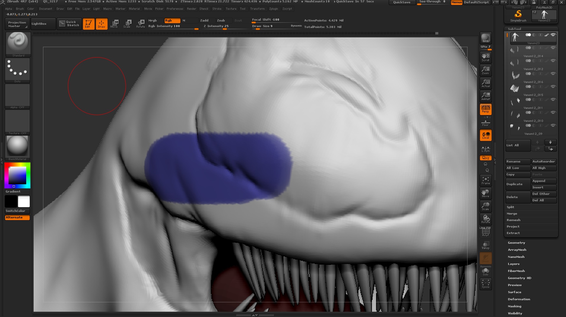Expand the Geometry subpalette

(516, 243)
